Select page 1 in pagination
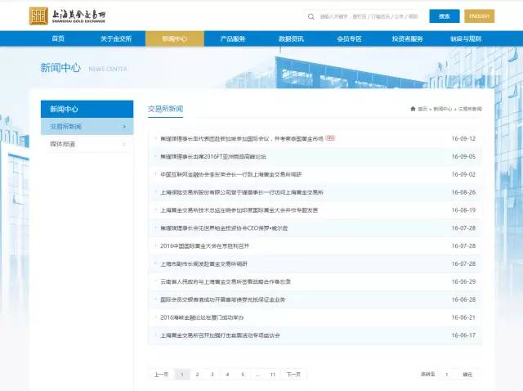Viewport: 523px width, 391px height. [x=182, y=375]
